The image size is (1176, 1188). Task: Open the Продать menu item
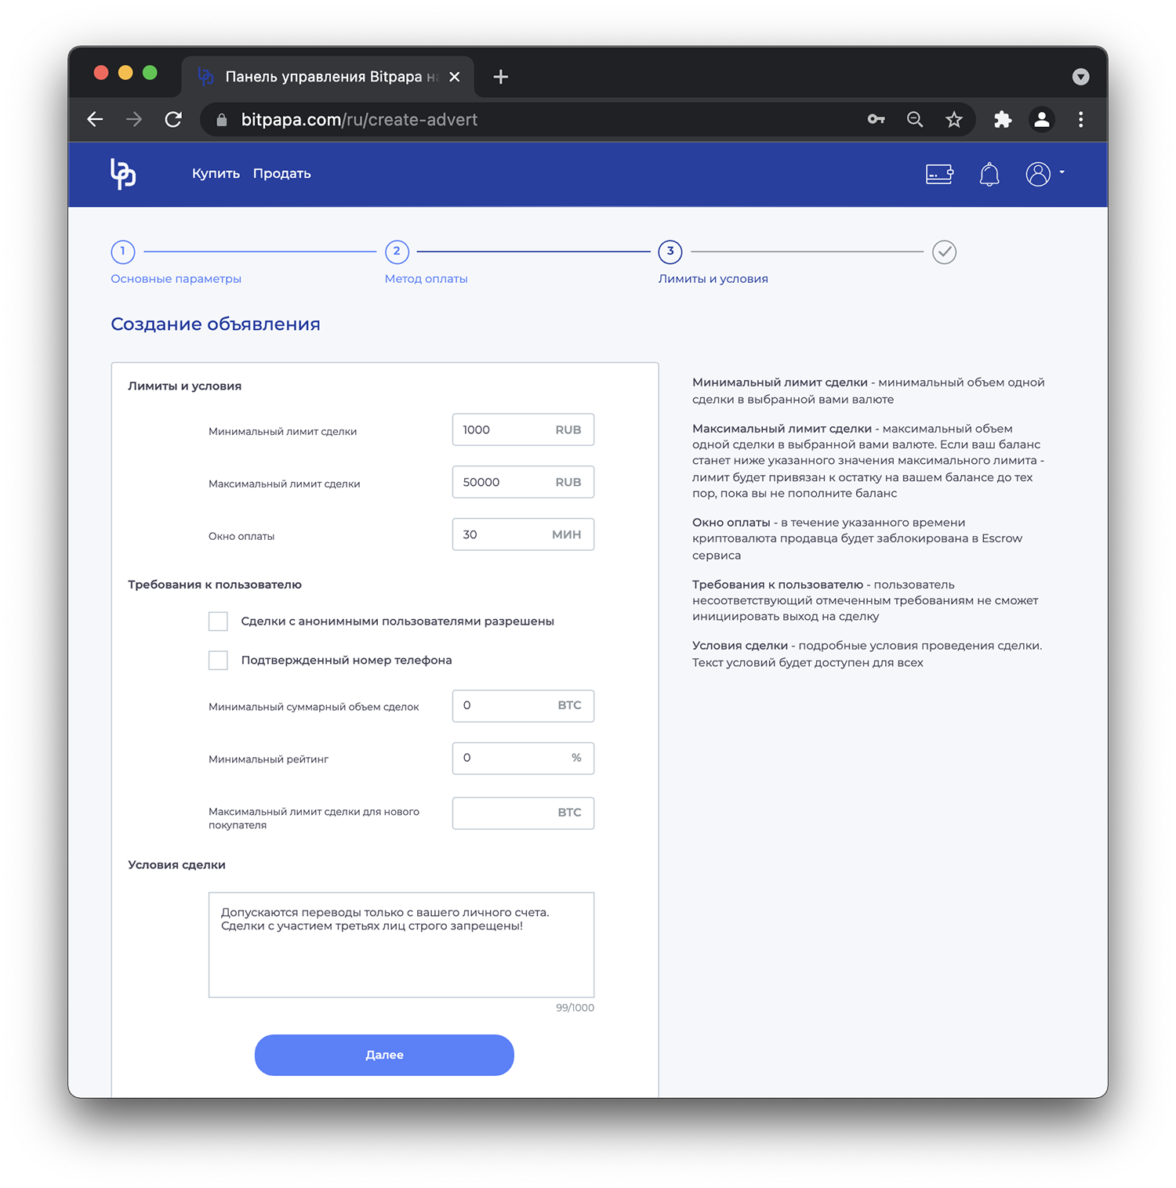coord(281,173)
